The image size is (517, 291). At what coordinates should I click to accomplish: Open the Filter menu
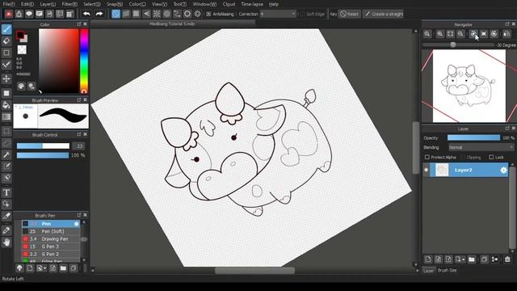(69, 4)
